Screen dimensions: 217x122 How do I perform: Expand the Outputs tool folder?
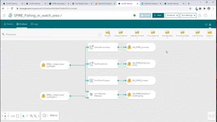[x=210, y=34]
